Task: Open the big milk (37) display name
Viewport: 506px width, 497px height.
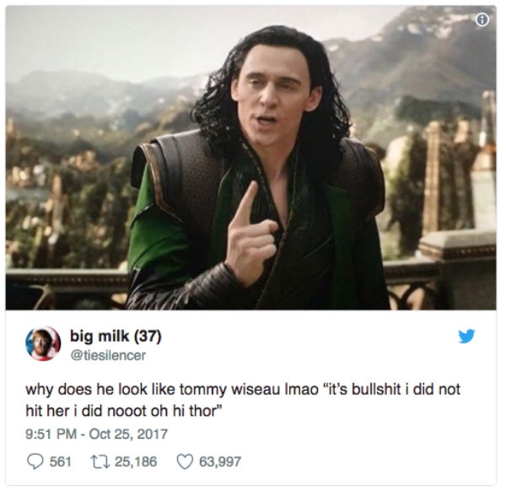Action: click(x=116, y=337)
